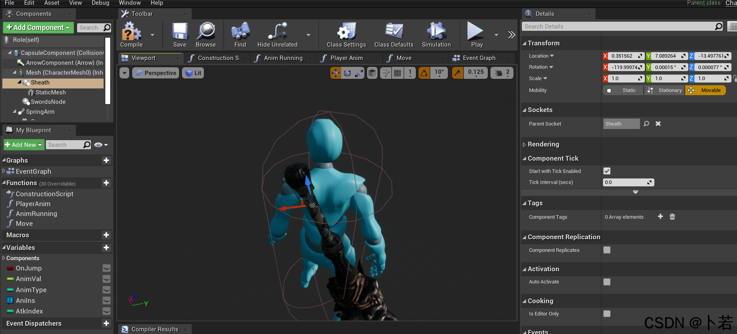Viewport: 737px width, 334px height.
Task: Click the Compile blueprint icon
Action: (x=131, y=31)
